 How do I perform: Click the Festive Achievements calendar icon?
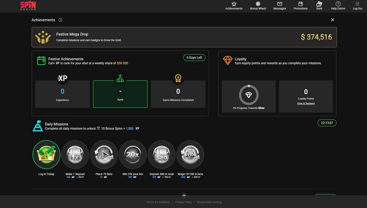pos(41,61)
